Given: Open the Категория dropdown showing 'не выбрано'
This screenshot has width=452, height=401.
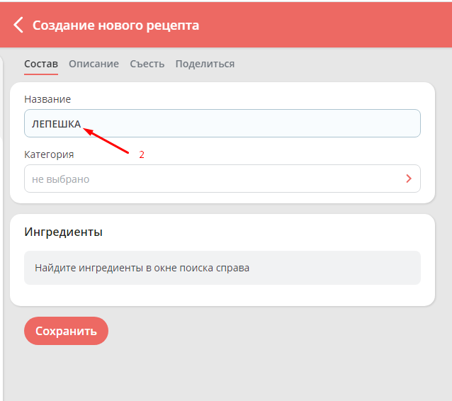Looking at the screenshot, I should [213, 179].
